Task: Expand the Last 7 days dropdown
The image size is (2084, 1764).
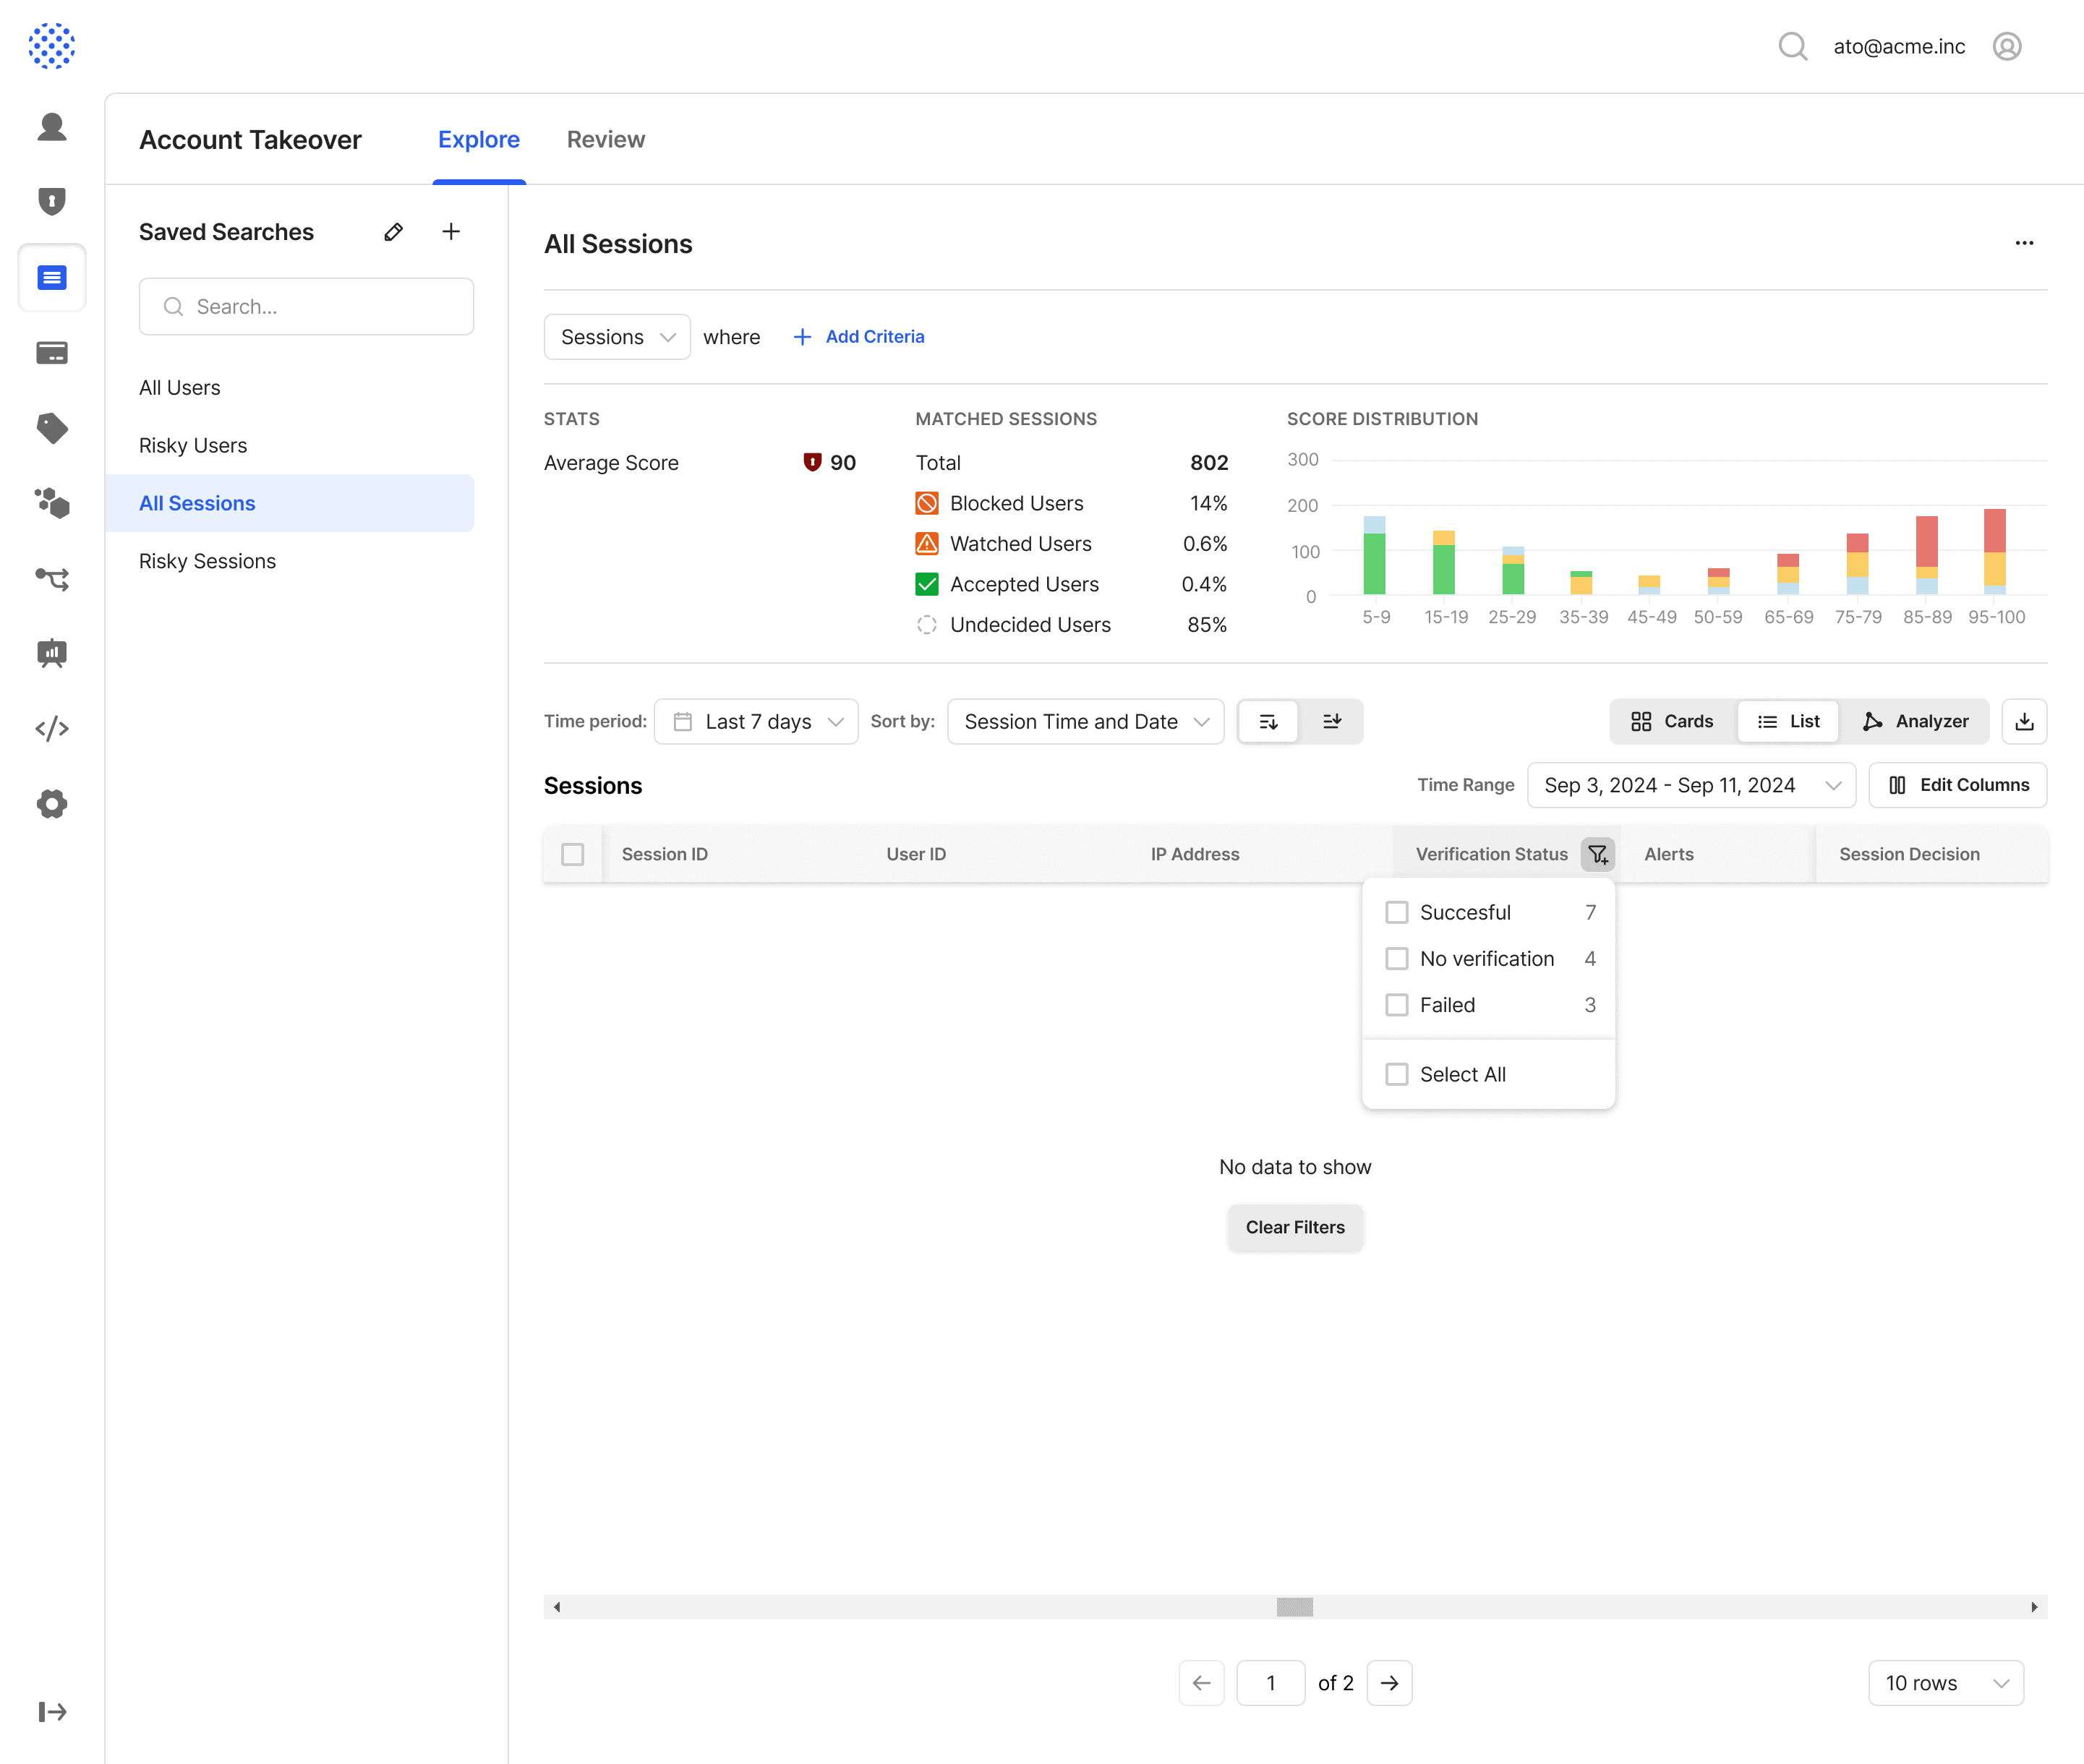Action: (x=757, y=721)
